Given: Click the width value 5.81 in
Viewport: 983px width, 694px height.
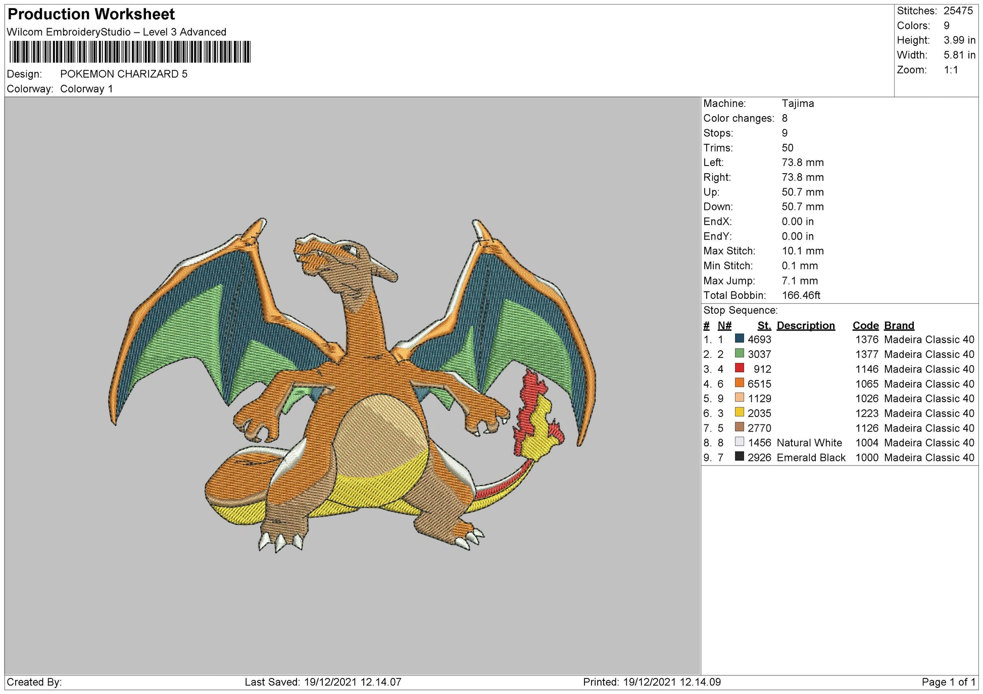Looking at the screenshot, I should pyautogui.click(x=959, y=55).
